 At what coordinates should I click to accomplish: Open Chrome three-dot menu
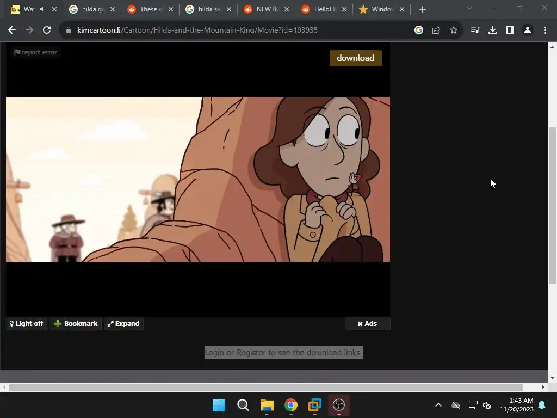click(x=545, y=30)
